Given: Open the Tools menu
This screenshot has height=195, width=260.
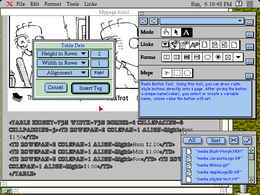Looking at the screenshot, I should pyautogui.click(x=73, y=4).
